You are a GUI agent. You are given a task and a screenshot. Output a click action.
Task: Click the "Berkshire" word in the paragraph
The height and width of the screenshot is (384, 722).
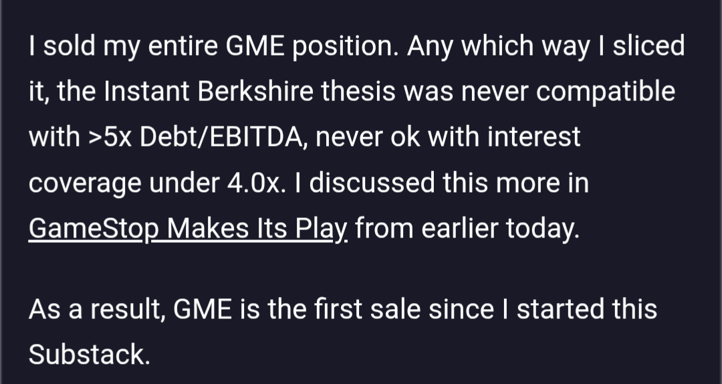(x=255, y=91)
